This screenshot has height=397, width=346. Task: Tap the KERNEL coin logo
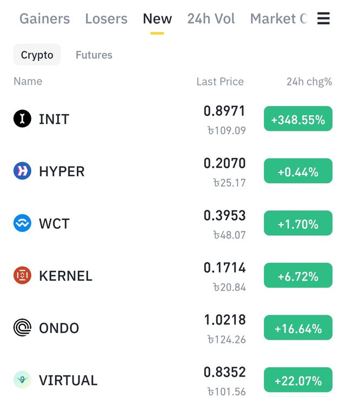[x=22, y=275]
